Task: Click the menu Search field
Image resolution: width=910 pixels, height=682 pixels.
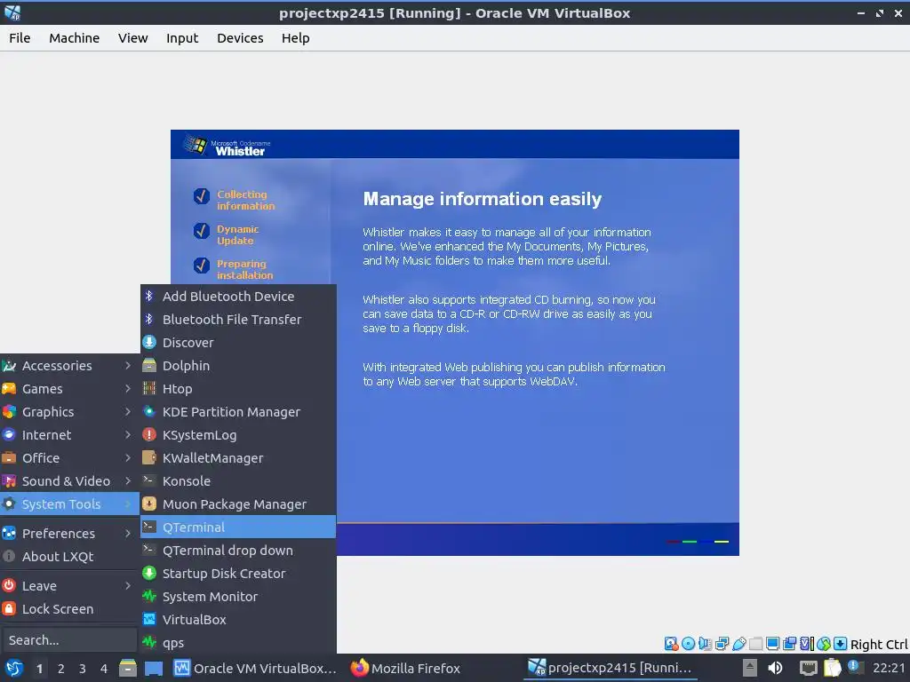Action: click(x=69, y=640)
